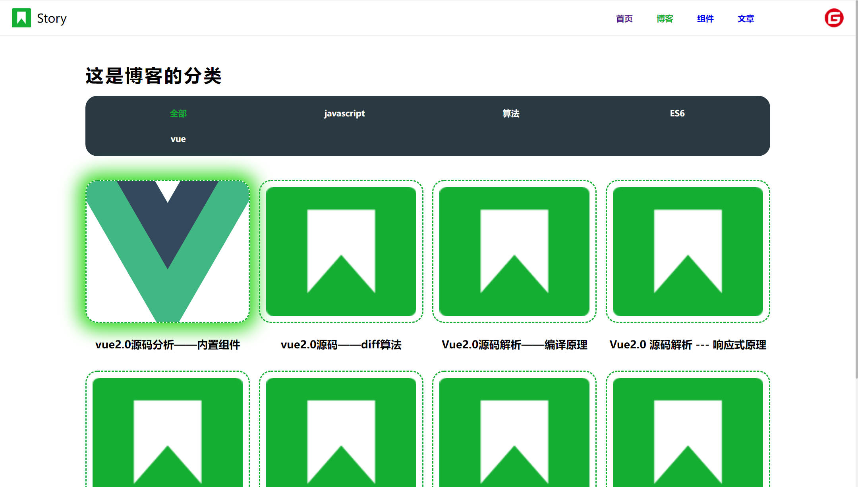Select the ES6 category filter
The image size is (858, 487).
(x=677, y=113)
